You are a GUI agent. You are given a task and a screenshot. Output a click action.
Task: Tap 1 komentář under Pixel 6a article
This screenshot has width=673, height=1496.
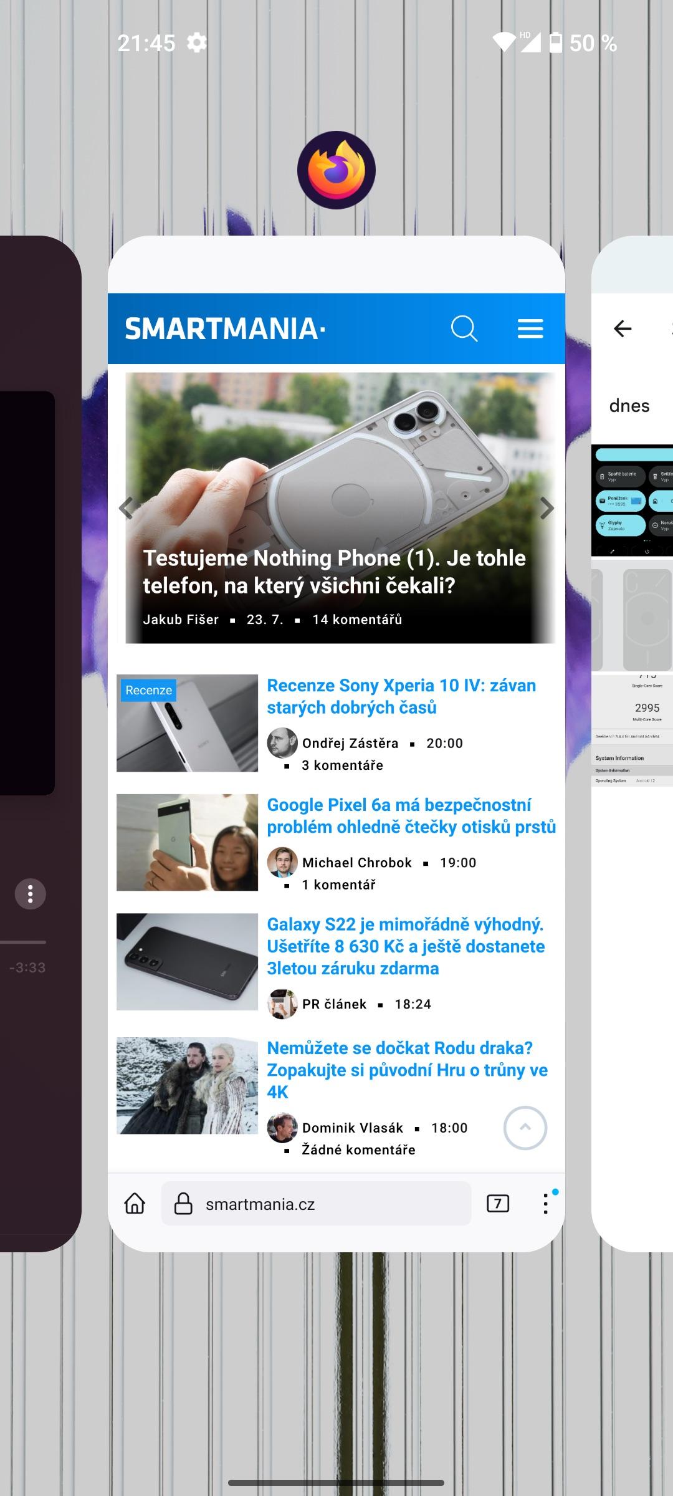coord(338,885)
